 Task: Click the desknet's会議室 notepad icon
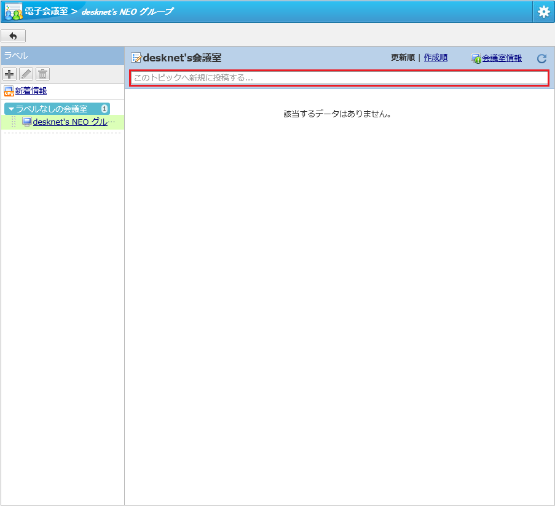point(136,58)
